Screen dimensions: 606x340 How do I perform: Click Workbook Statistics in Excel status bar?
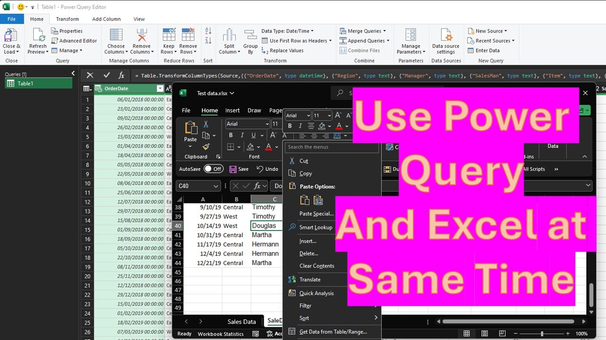(221, 334)
